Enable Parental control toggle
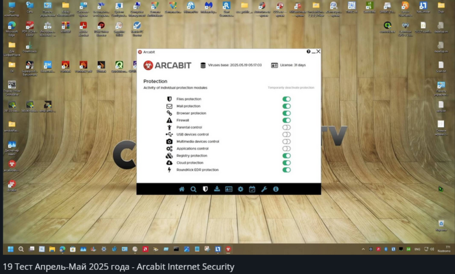 [x=286, y=127]
